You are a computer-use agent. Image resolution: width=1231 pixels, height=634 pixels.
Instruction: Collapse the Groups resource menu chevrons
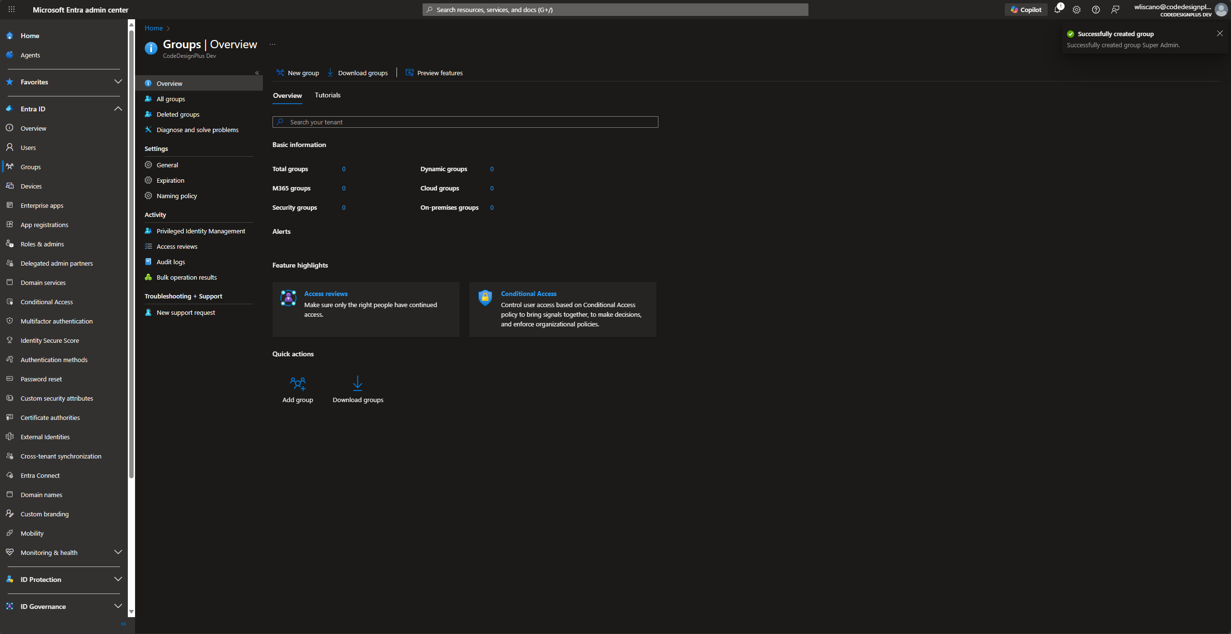pos(257,73)
